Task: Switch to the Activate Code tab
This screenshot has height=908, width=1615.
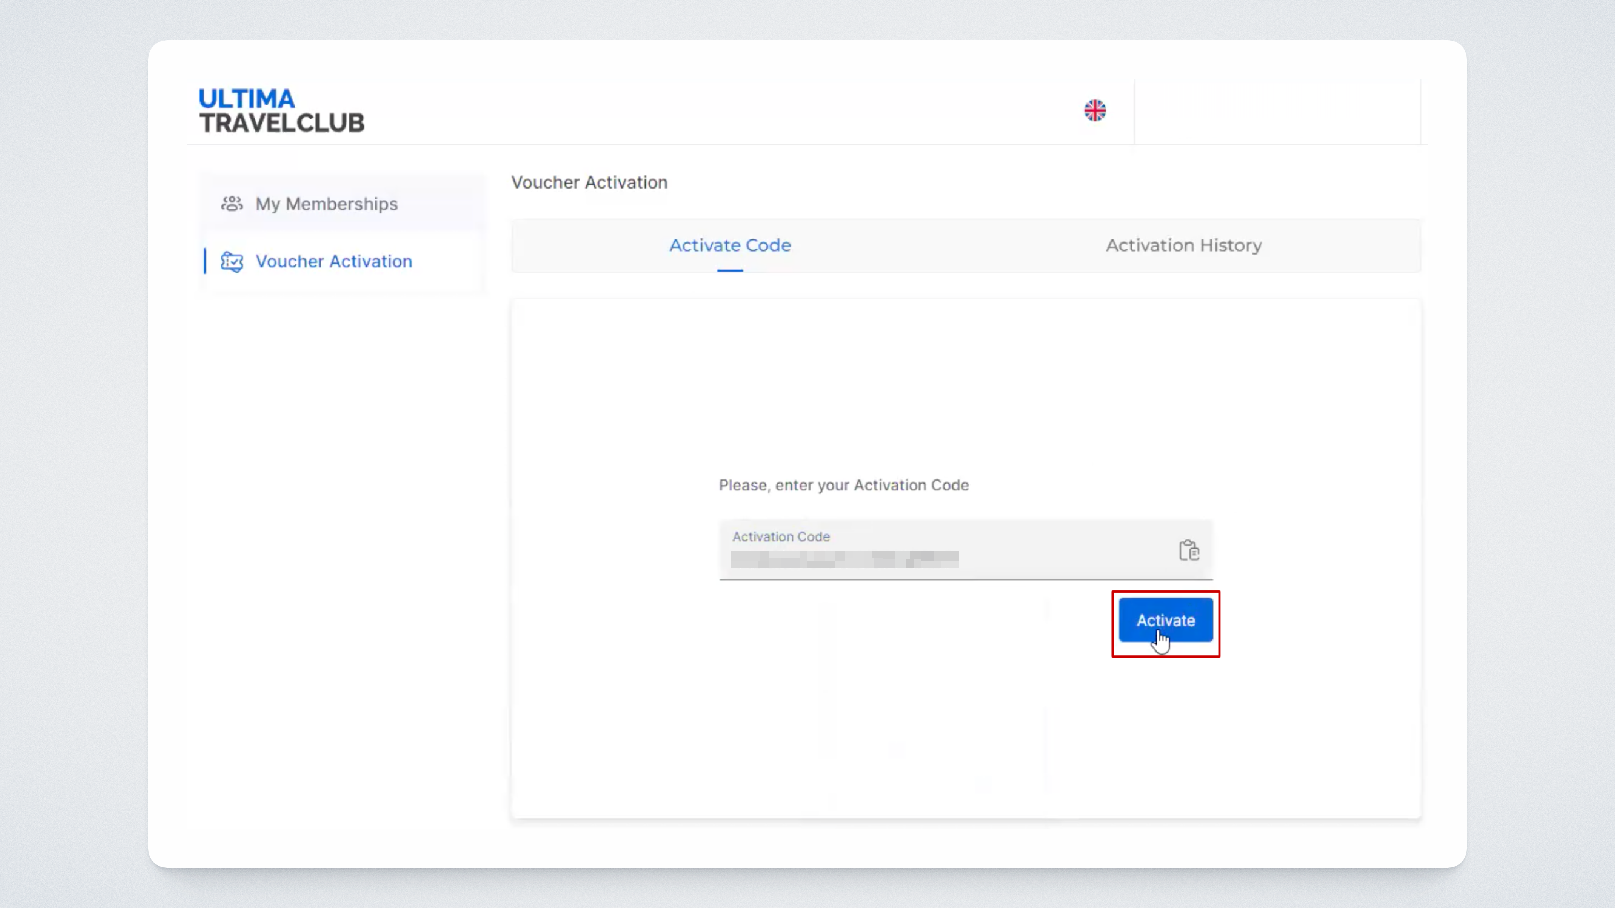Action: coord(730,245)
